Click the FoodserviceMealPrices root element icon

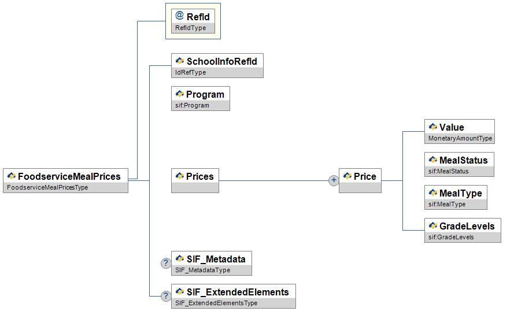[11, 176]
